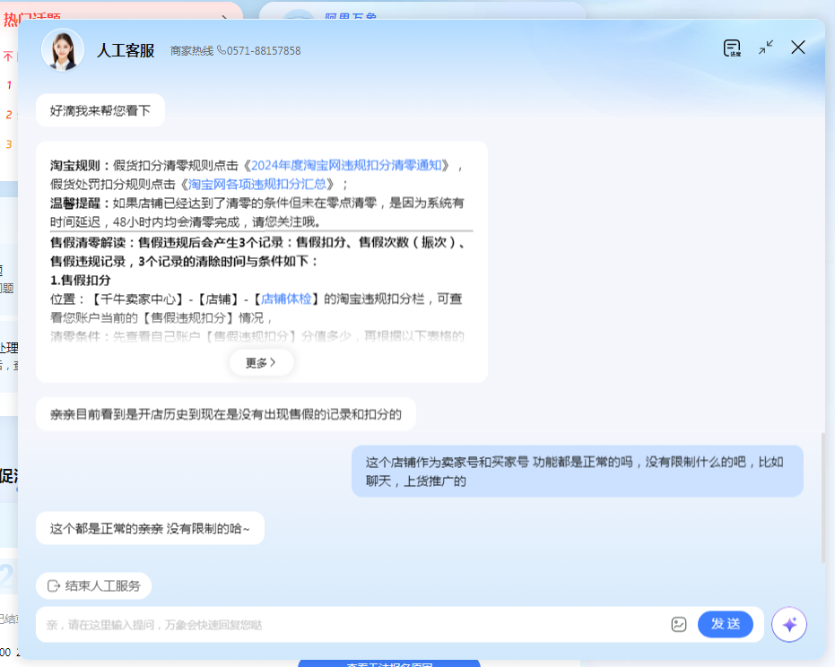The height and width of the screenshot is (667, 835).
Task: Click the 1.售假扣分 heading
Action: [x=81, y=280]
